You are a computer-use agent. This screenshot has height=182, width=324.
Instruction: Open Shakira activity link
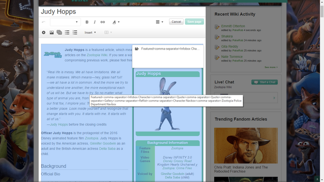click(227, 36)
